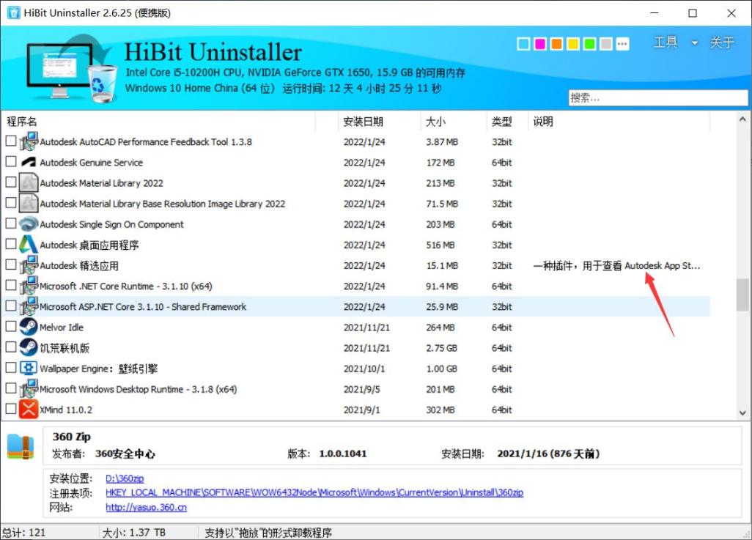Select the Melvor Idle row name
The width and height of the screenshot is (752, 540).
(62, 328)
